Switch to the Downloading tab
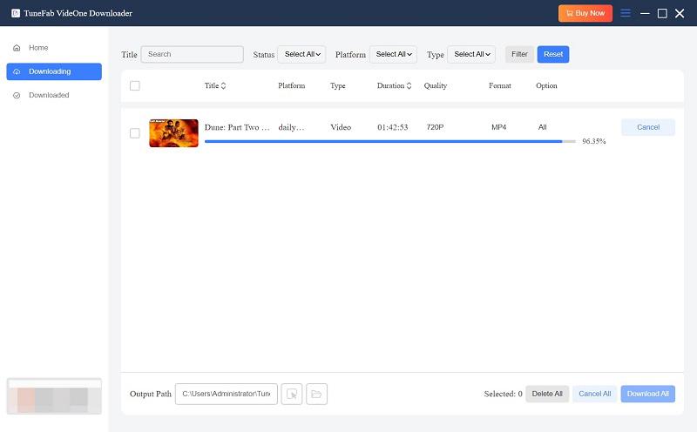This screenshot has height=432, width=697. pos(54,71)
